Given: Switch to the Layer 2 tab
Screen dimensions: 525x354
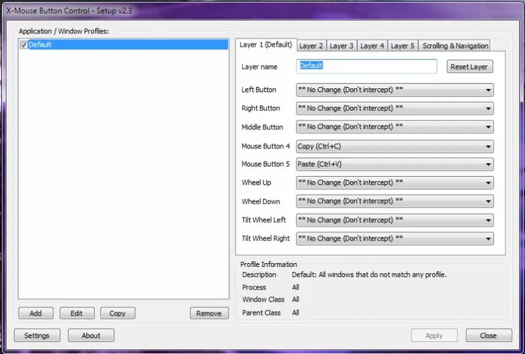Looking at the screenshot, I should click(x=311, y=46).
